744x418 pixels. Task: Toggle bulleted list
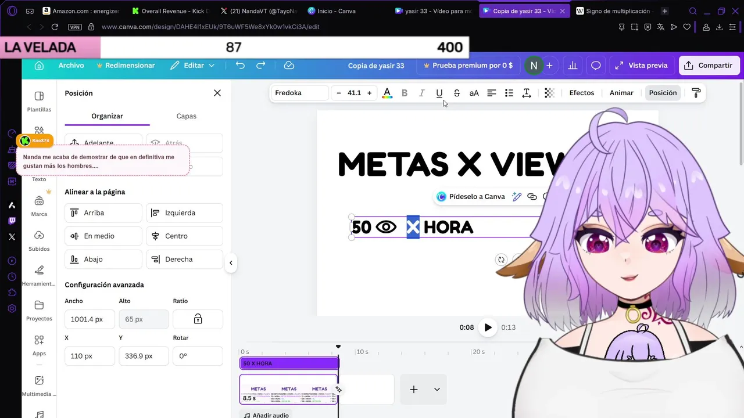pos(509,93)
